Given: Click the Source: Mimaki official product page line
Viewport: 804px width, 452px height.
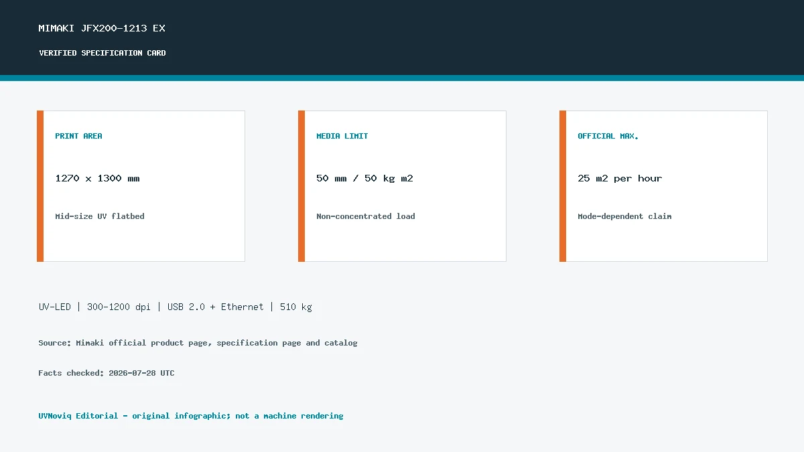Looking at the screenshot, I should (x=198, y=343).
